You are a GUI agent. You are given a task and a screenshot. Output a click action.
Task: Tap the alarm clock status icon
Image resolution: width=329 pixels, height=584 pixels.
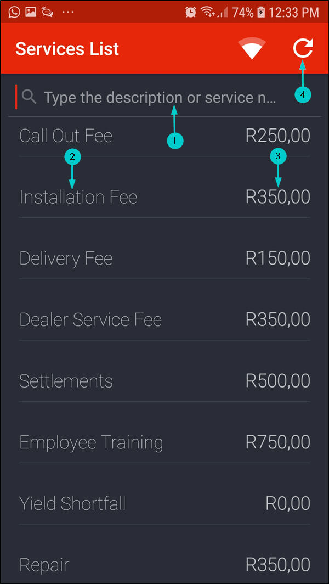pyautogui.click(x=191, y=12)
